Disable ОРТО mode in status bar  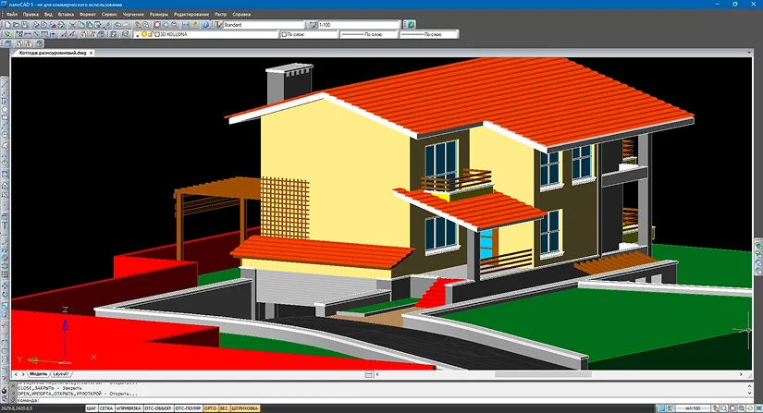point(210,407)
